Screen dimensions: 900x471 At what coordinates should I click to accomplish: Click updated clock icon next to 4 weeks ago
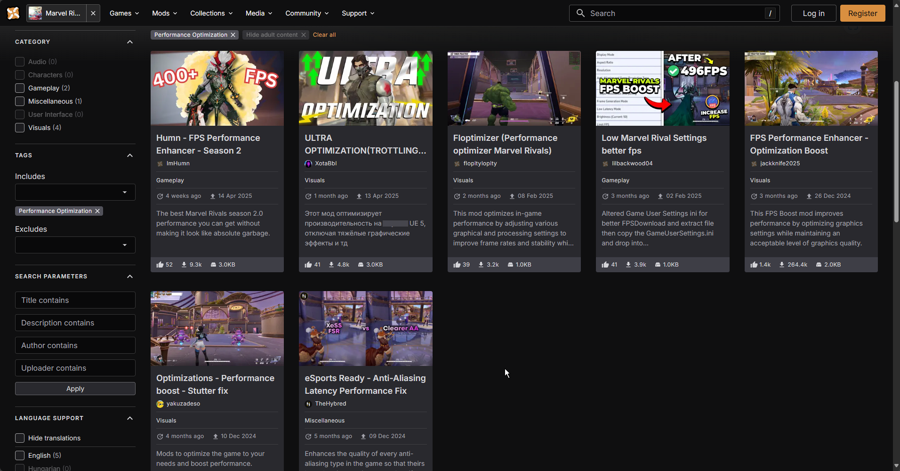(160, 196)
